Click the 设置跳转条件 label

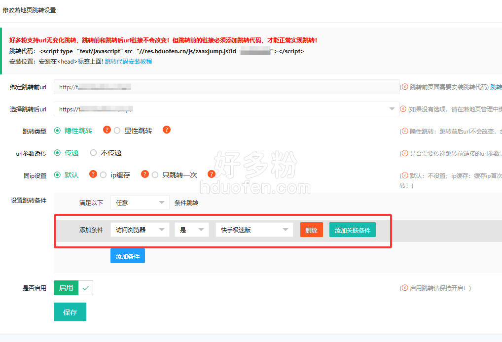(x=29, y=200)
